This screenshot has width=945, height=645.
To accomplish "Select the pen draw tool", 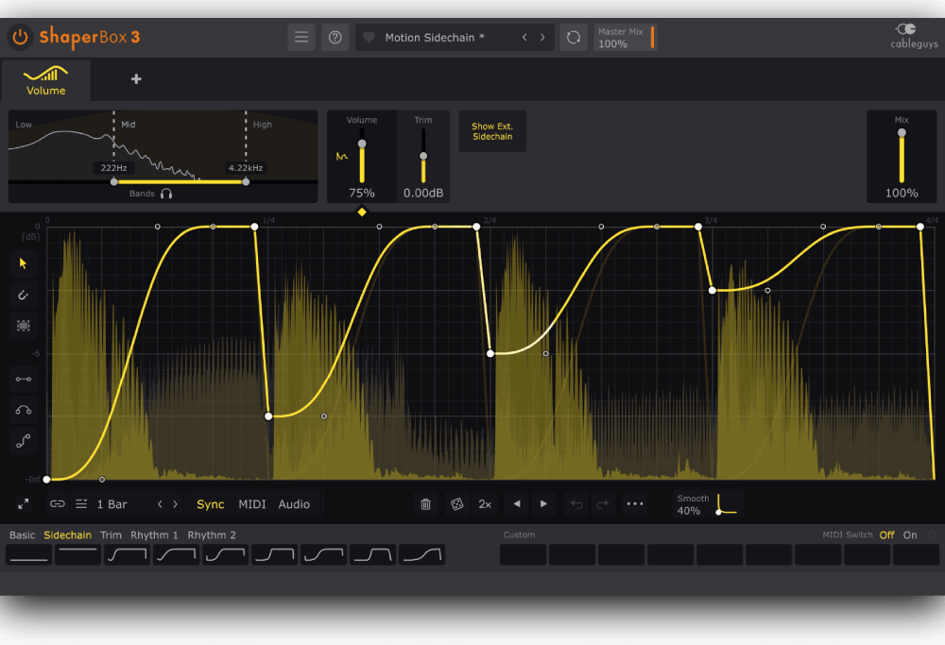I will coord(23,295).
